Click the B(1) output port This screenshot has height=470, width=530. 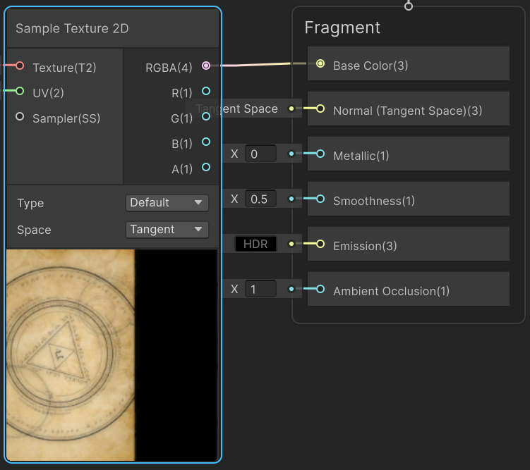pos(206,142)
